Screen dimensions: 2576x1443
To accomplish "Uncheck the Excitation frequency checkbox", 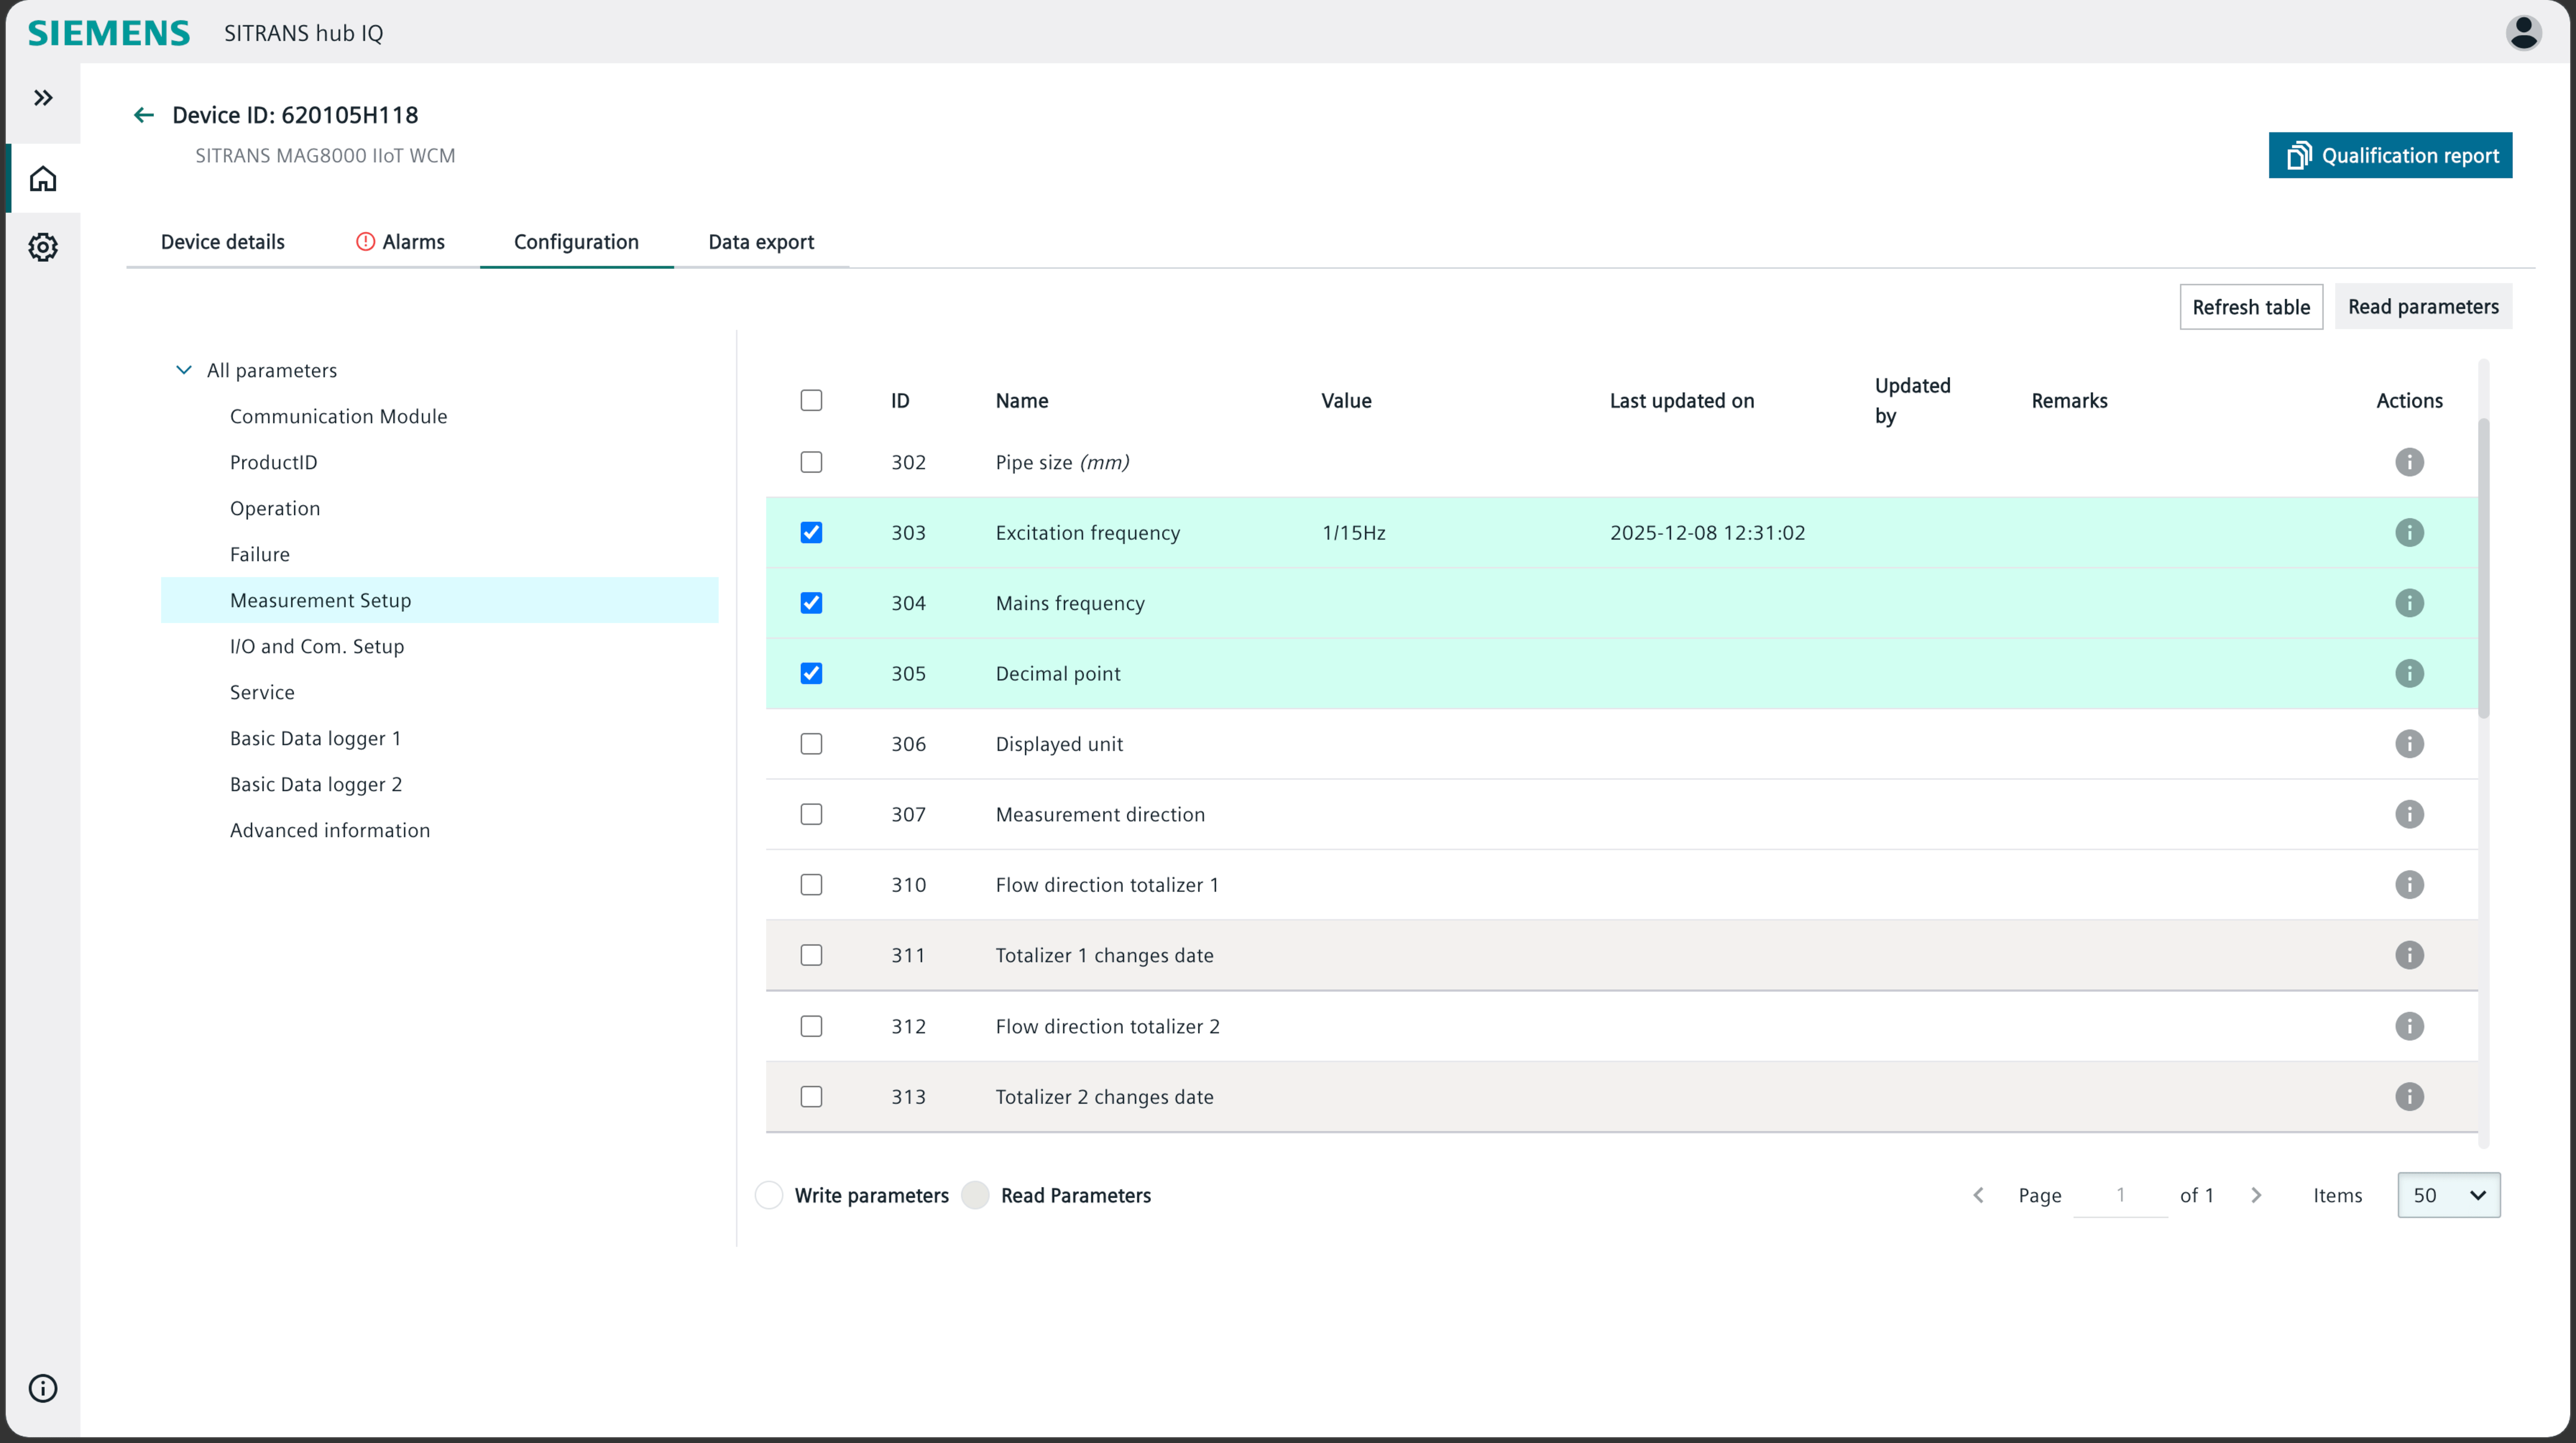I will click(x=811, y=532).
